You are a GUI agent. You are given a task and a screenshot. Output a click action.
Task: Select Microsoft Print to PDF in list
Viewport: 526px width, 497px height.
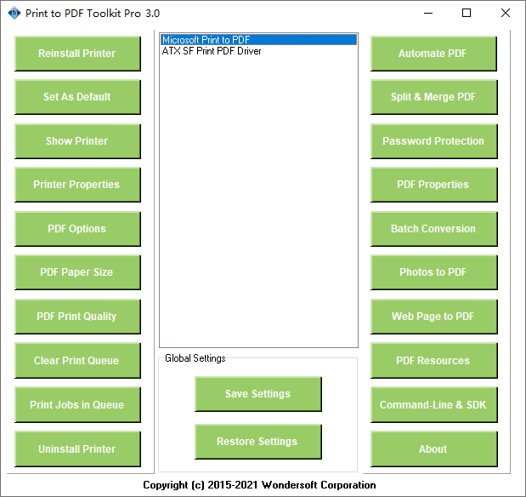258,40
